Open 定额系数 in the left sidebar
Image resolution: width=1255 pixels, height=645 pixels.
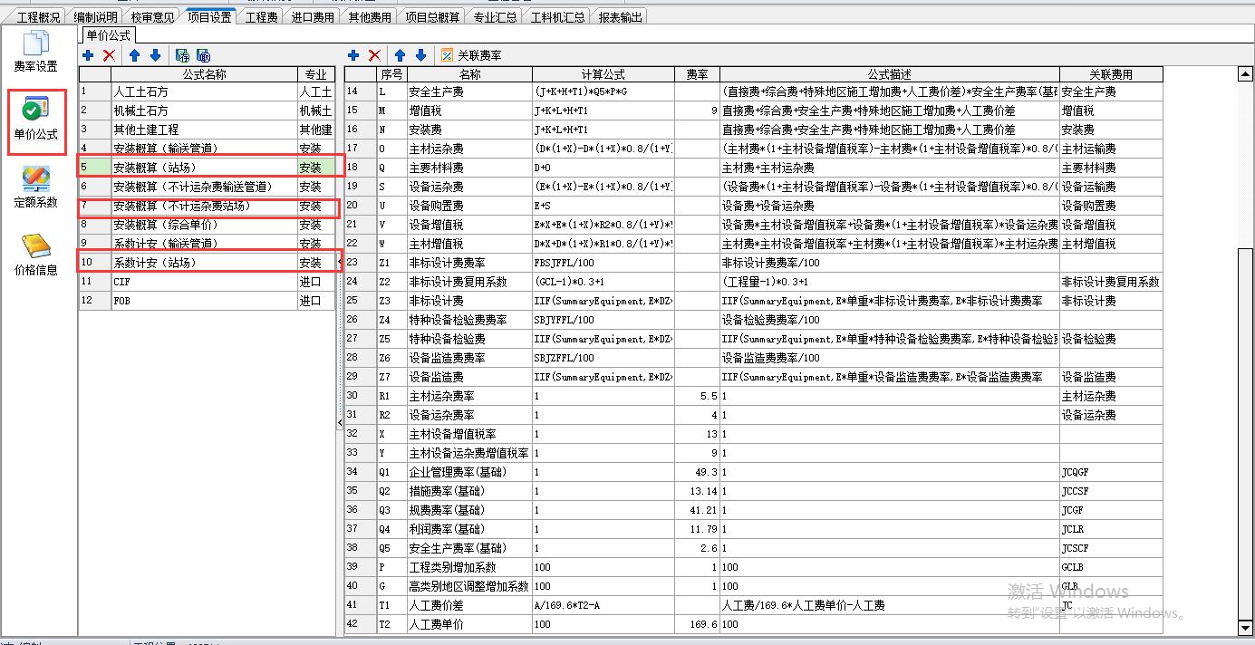pyautogui.click(x=36, y=188)
